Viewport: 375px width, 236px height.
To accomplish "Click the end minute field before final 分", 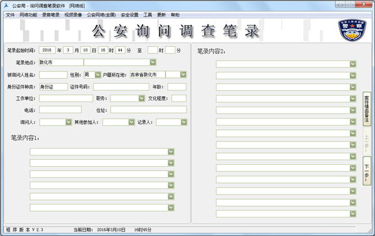I will click(x=170, y=50).
